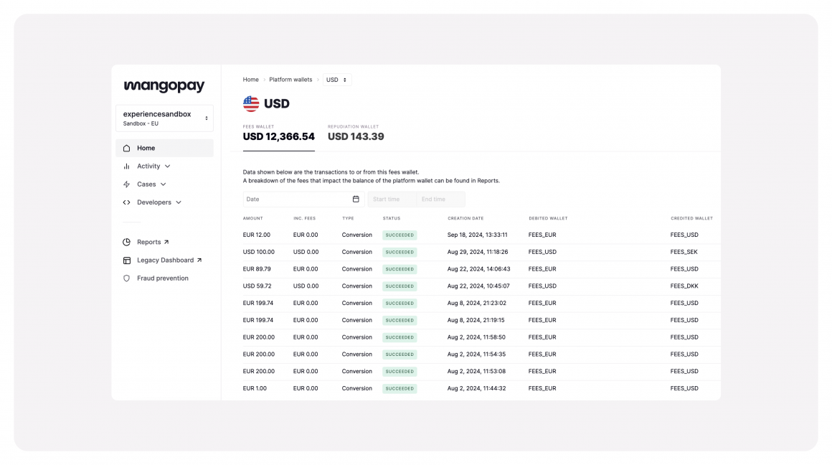The width and height of the screenshot is (832, 465).
Task: Click the Legacy Dashboard layout icon
Action: pos(127,260)
